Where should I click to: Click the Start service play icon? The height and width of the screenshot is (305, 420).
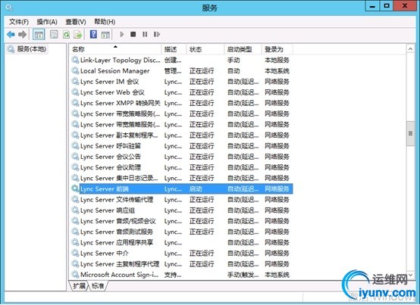[122, 34]
